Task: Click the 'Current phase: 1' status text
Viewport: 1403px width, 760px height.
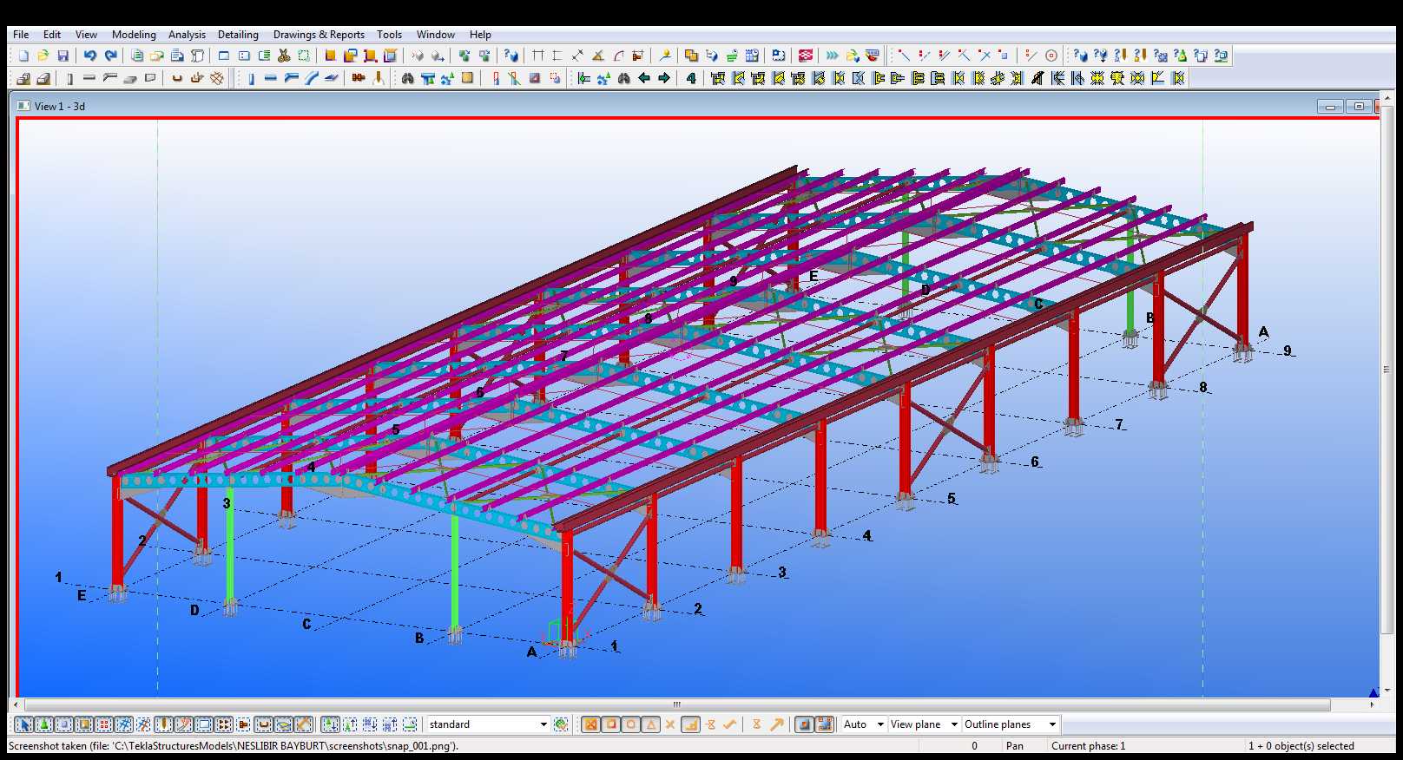Action: pyautogui.click(x=1088, y=746)
